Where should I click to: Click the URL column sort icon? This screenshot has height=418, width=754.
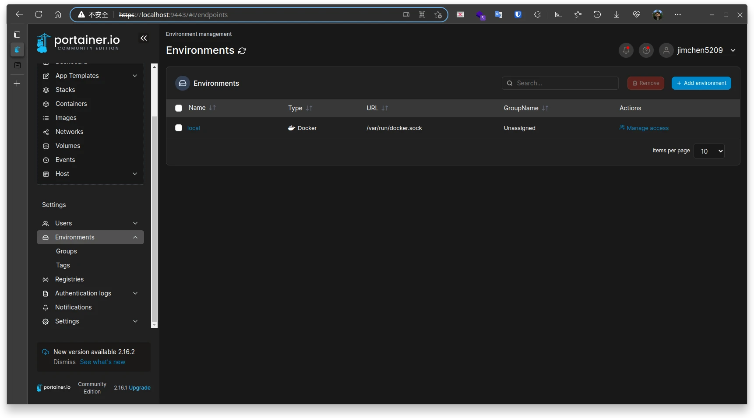pos(385,108)
